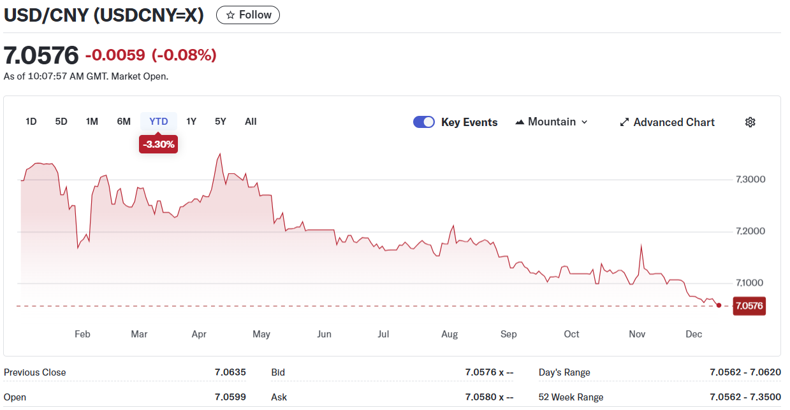The image size is (790, 410).
Task: Click the Mountain chart type icon
Action: pos(520,122)
